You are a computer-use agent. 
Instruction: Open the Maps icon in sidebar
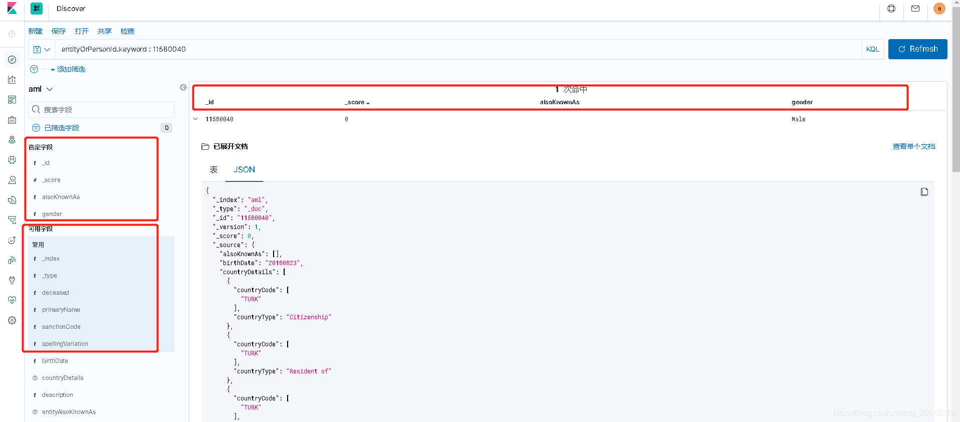coord(12,140)
